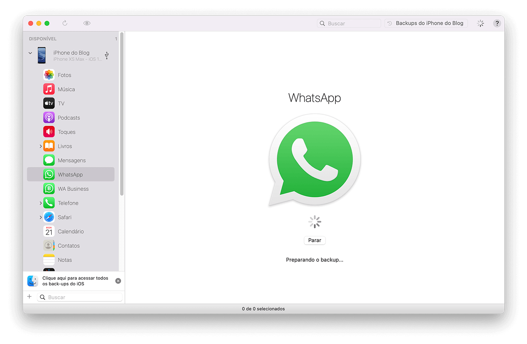Screen dimensions: 527x344
Task: Click the 'Preparando o backup...' status text
Action: pos(315,260)
